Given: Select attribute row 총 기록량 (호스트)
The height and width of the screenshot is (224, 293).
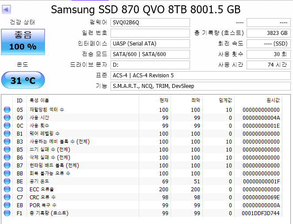Looking at the screenshot, I should 142,213.
